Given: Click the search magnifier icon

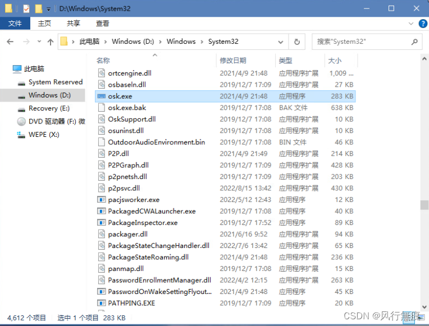Looking at the screenshot, I should [414, 42].
